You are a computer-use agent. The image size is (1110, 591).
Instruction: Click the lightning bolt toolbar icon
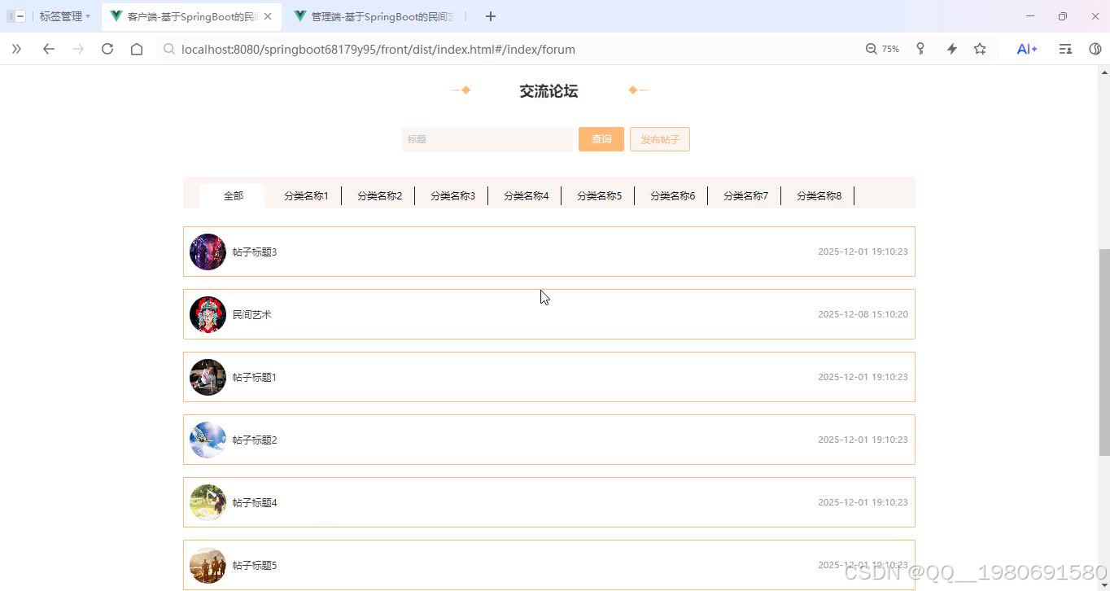[951, 49]
